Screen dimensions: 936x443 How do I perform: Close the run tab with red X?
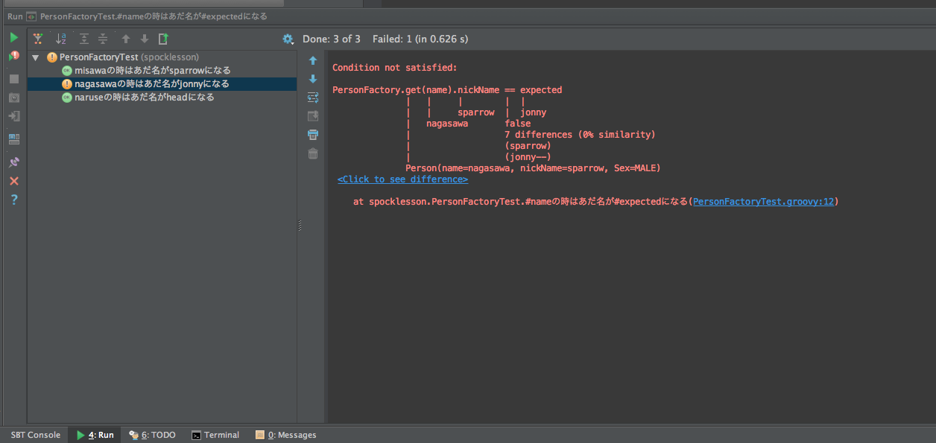coord(13,181)
